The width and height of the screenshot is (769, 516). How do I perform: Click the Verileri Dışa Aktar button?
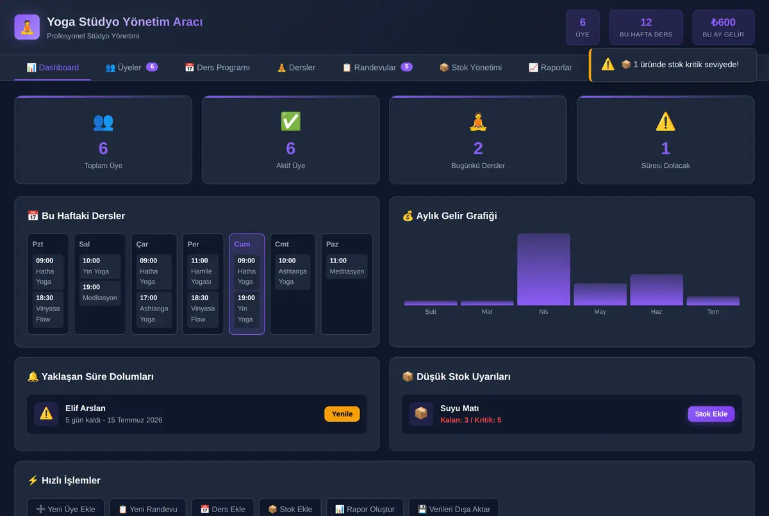coord(454,509)
